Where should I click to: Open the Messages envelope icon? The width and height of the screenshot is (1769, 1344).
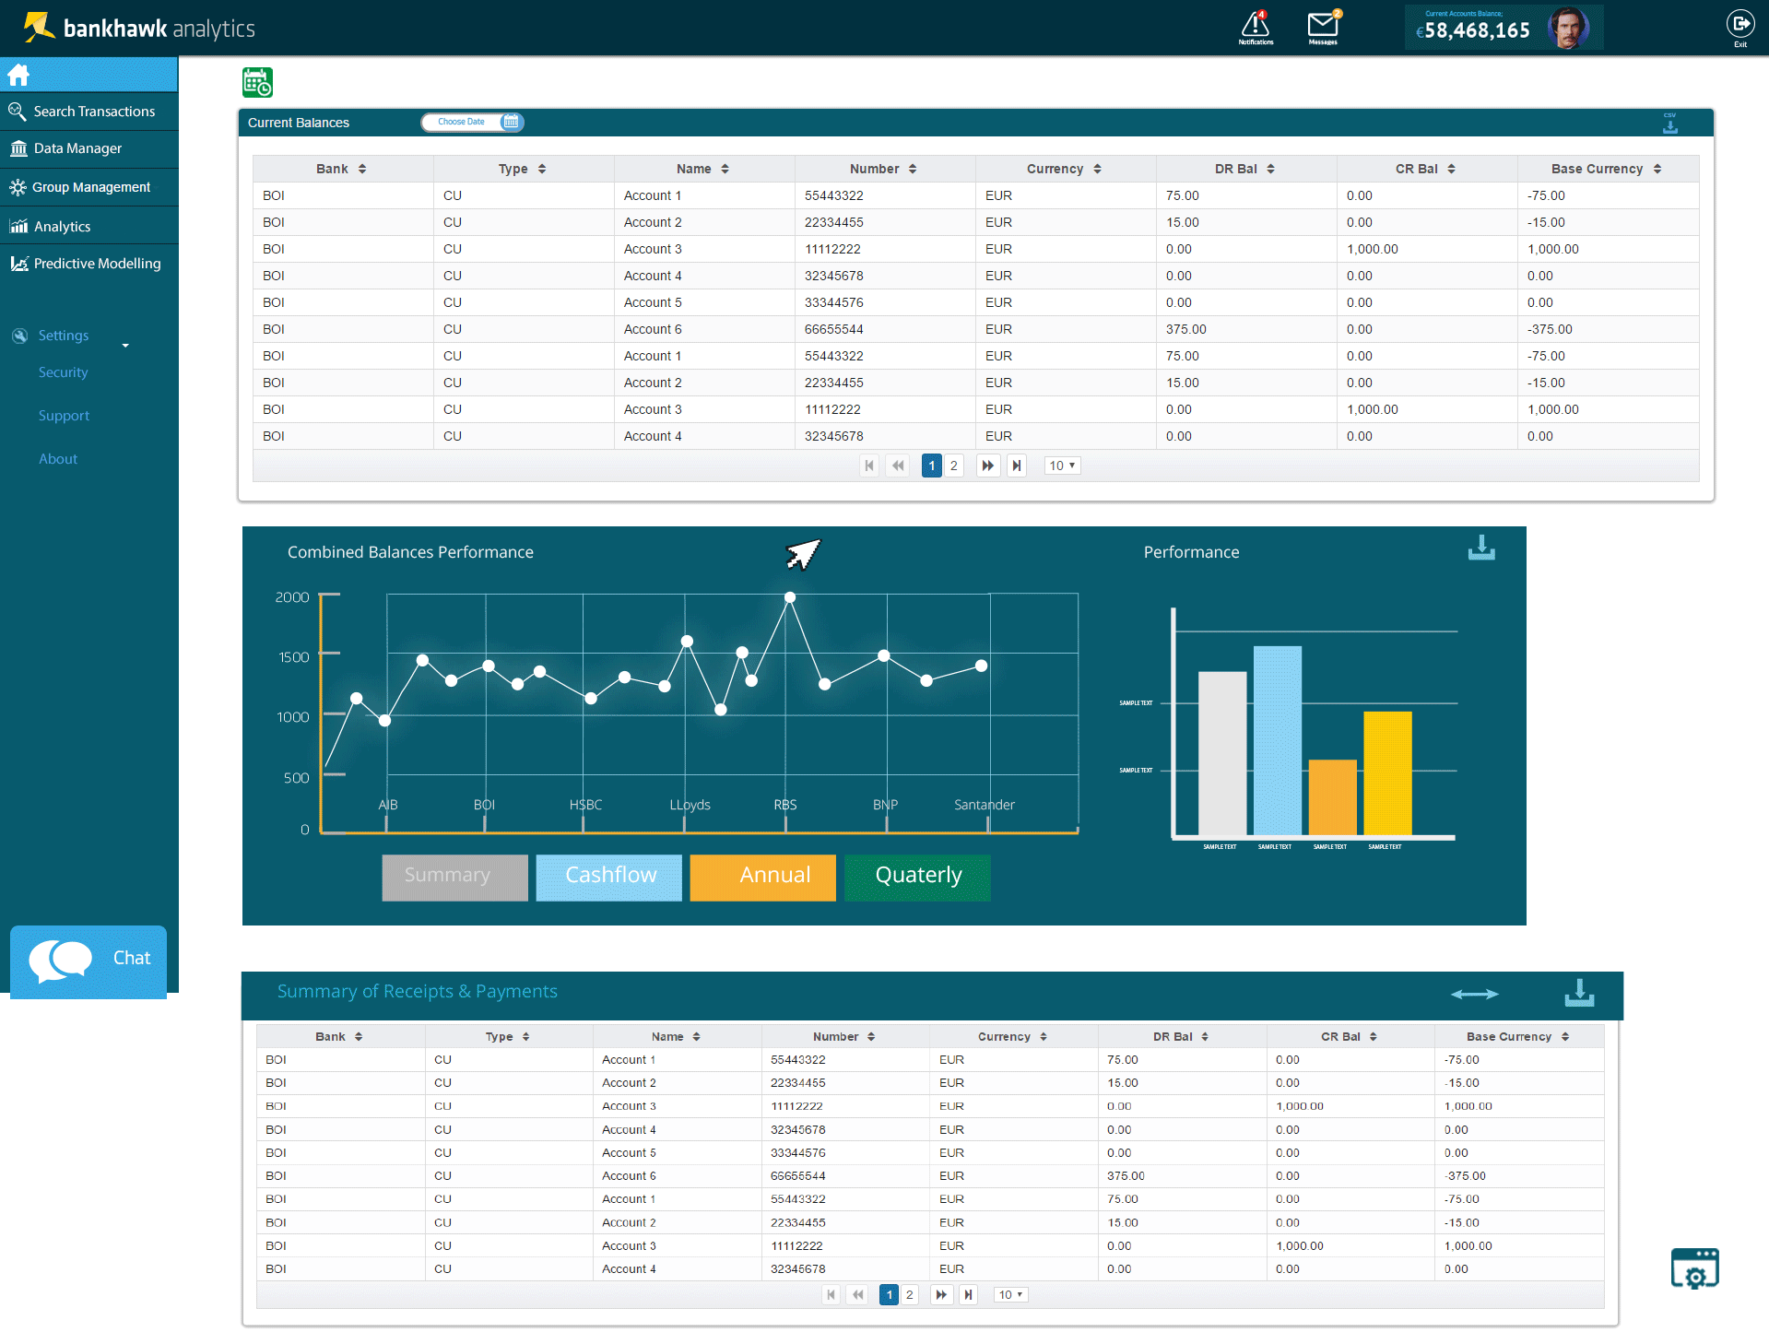pos(1323,26)
